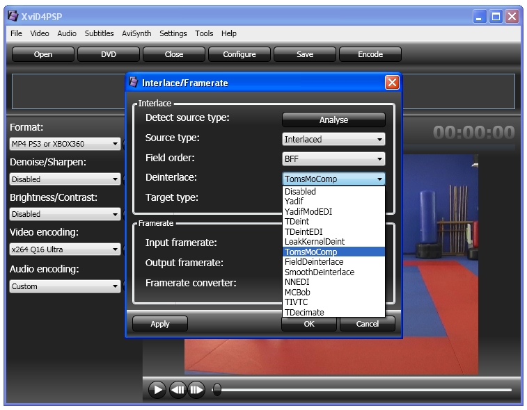This screenshot has width=527, height=410.
Task: Open the AviSynth menu
Action: click(x=136, y=33)
